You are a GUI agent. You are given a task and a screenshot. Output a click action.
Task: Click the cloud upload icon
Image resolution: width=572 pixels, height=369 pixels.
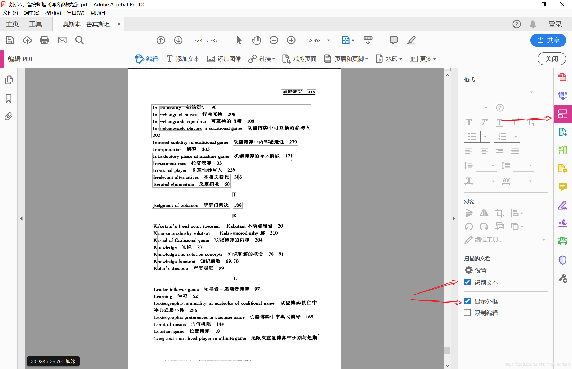point(27,40)
